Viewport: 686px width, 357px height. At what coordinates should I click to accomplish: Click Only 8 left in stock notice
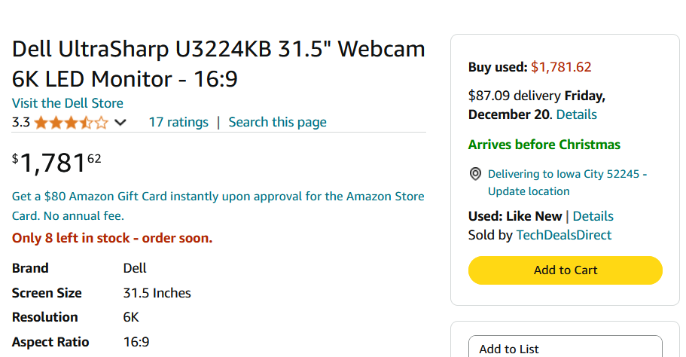tap(112, 238)
